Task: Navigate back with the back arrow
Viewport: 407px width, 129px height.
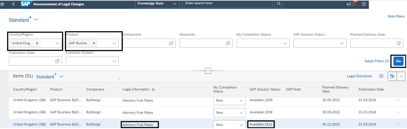Action: click(x=13, y=3)
